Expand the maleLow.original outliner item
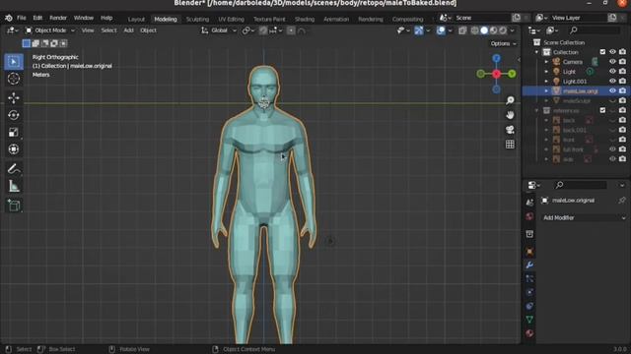This screenshot has width=631, height=354. (546, 91)
